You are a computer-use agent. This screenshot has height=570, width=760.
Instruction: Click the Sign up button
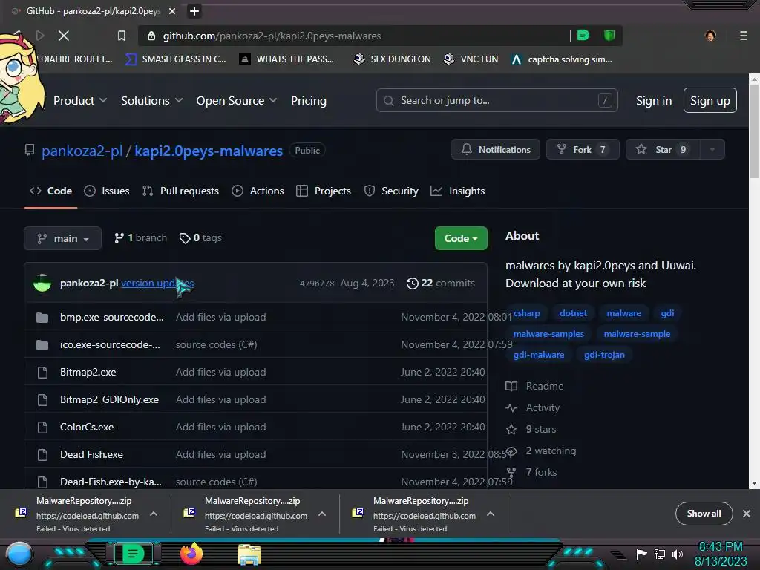tap(710, 100)
